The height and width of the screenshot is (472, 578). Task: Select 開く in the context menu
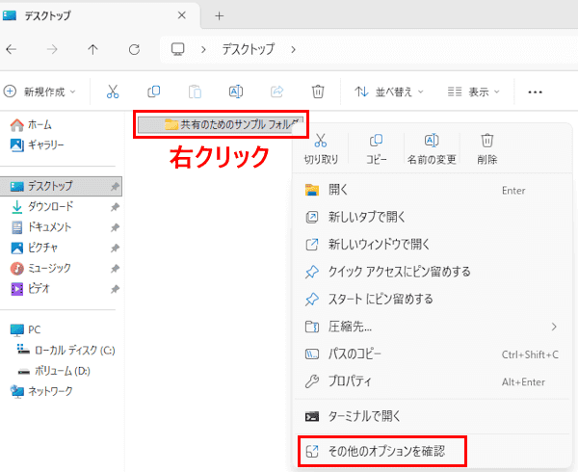(432, 190)
